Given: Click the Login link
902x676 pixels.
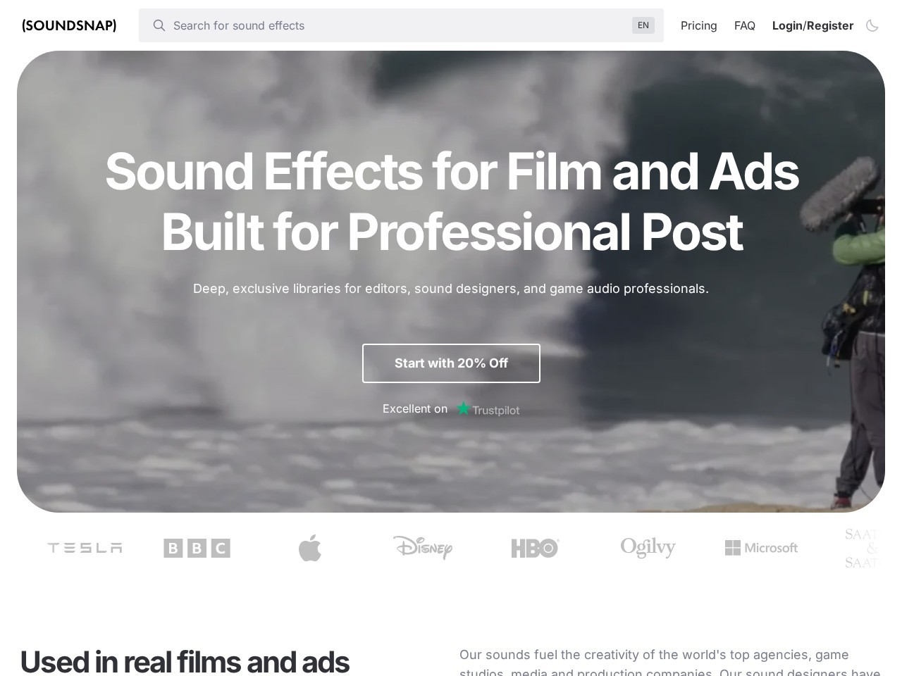Looking at the screenshot, I should pyautogui.click(x=787, y=25).
